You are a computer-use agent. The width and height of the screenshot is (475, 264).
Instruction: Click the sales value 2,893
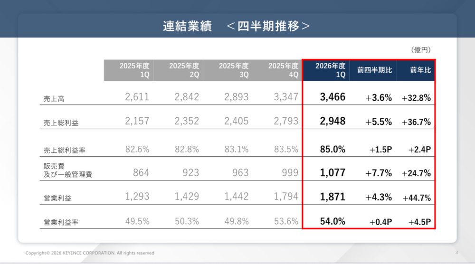point(236,97)
